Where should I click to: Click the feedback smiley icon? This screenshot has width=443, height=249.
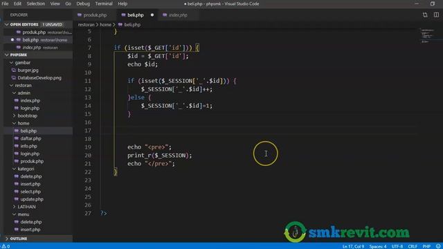click(x=438, y=246)
